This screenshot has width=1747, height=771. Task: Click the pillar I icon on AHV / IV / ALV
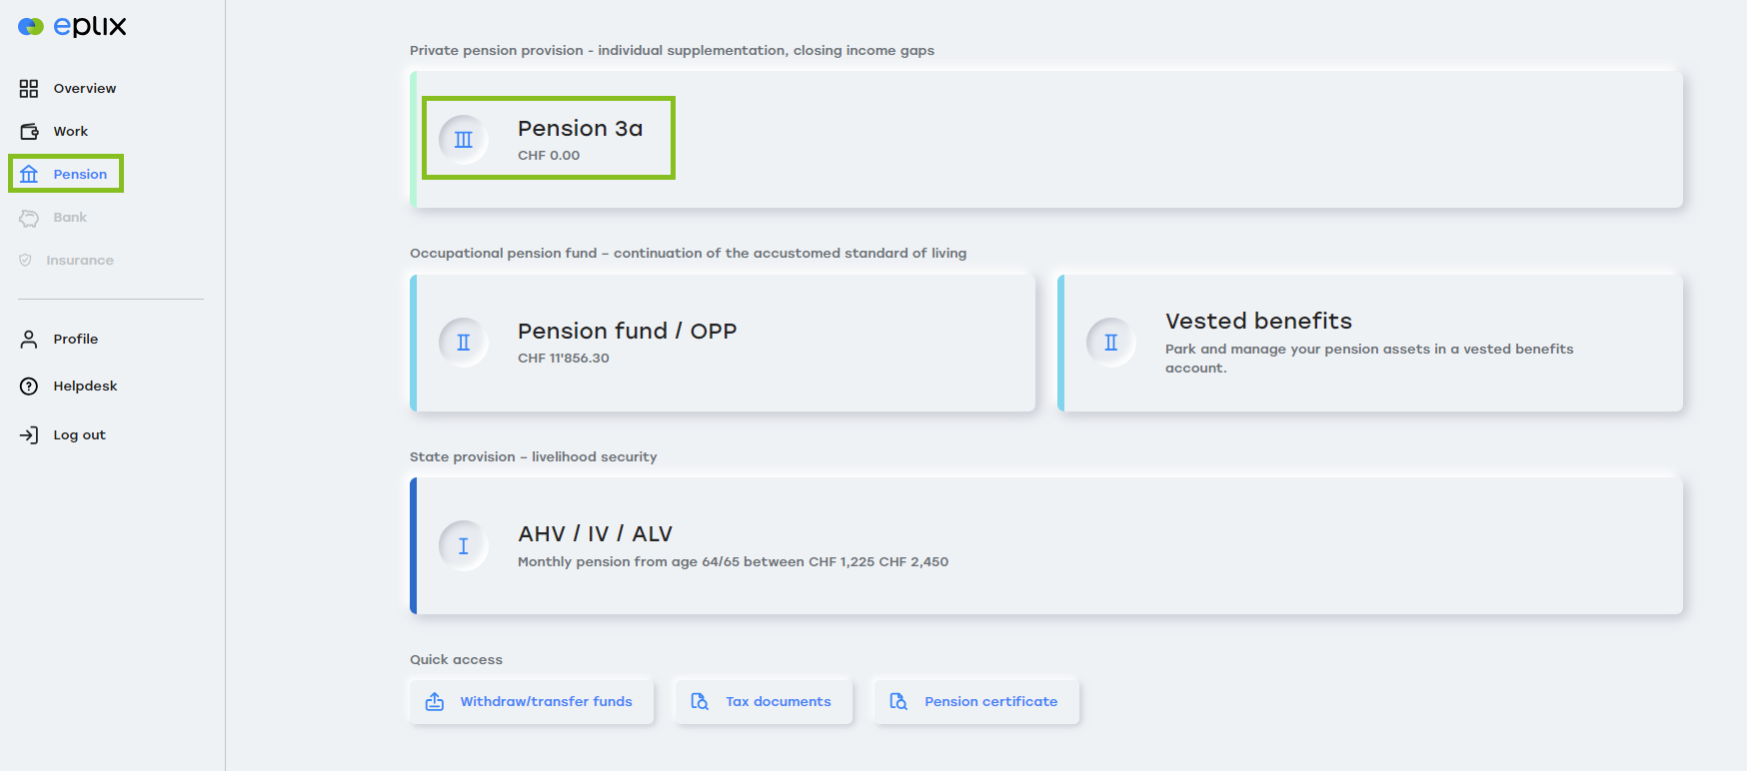click(464, 546)
